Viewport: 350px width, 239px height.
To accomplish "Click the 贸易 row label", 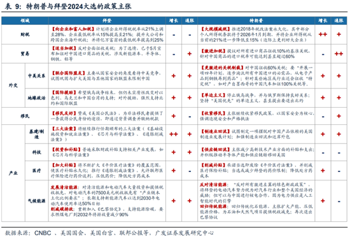I will 25,54.
